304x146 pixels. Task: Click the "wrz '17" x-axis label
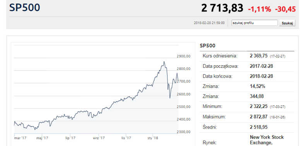click(x=99, y=138)
